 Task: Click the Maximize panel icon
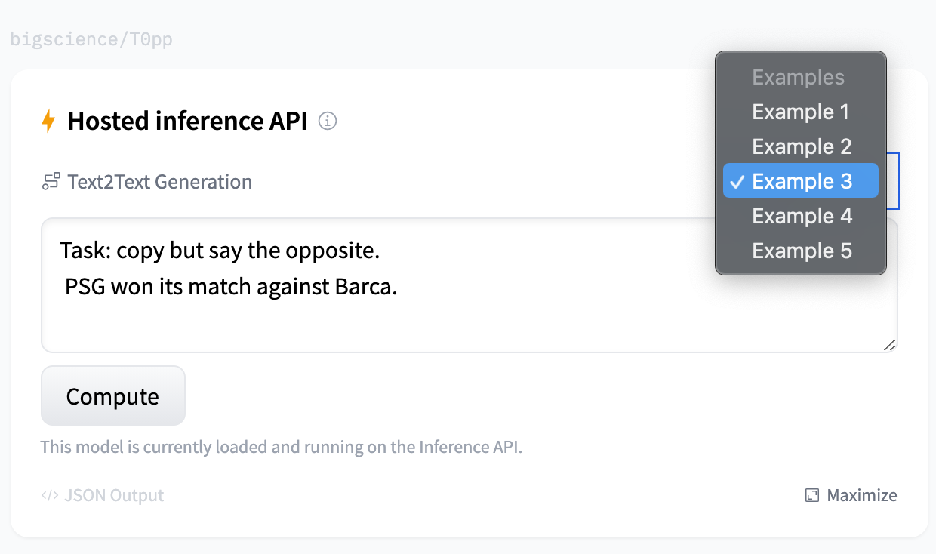pyautogui.click(x=811, y=495)
